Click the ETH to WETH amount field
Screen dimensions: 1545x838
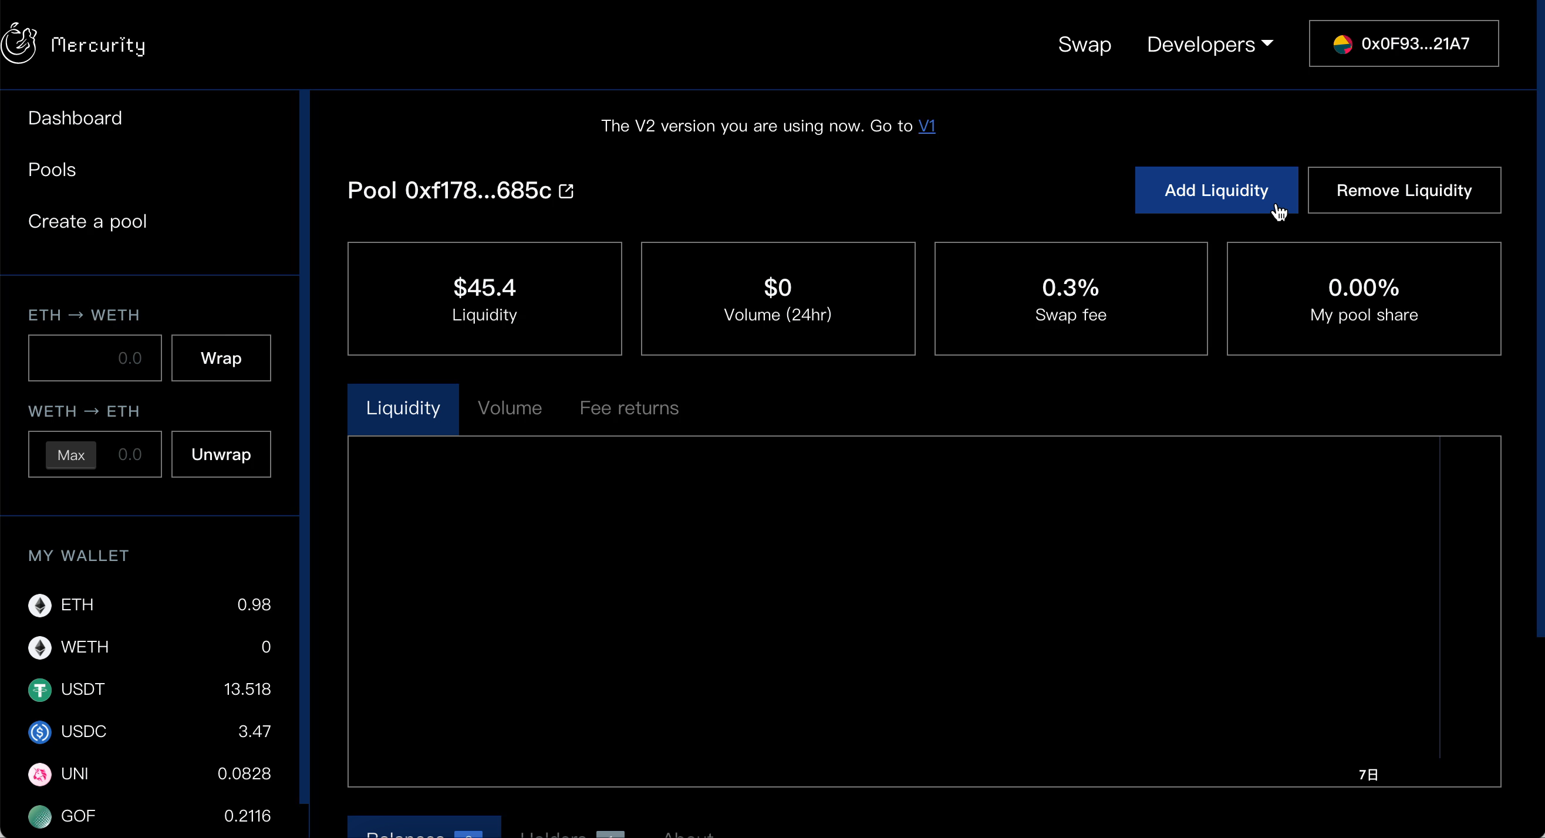(95, 358)
